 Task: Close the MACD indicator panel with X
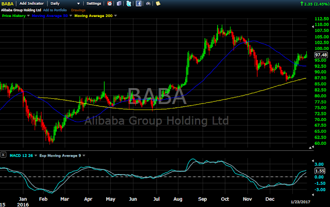tap(3, 155)
